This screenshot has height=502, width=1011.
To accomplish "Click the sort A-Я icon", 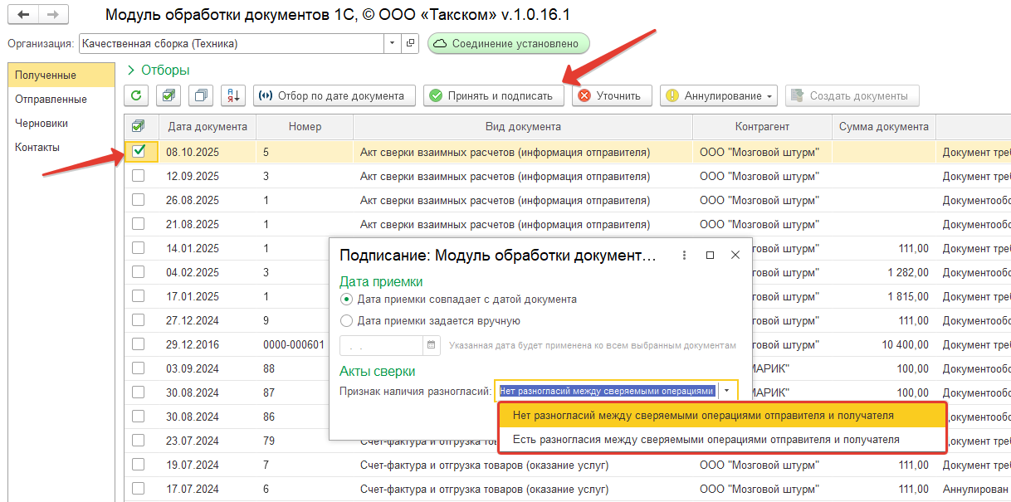I will (x=232, y=95).
